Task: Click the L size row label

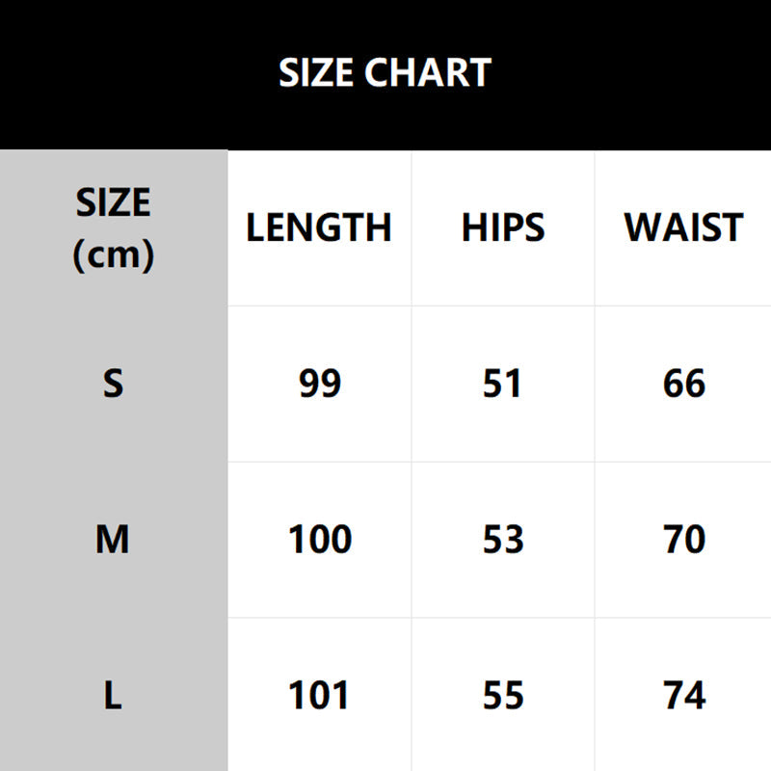Action: (113, 696)
